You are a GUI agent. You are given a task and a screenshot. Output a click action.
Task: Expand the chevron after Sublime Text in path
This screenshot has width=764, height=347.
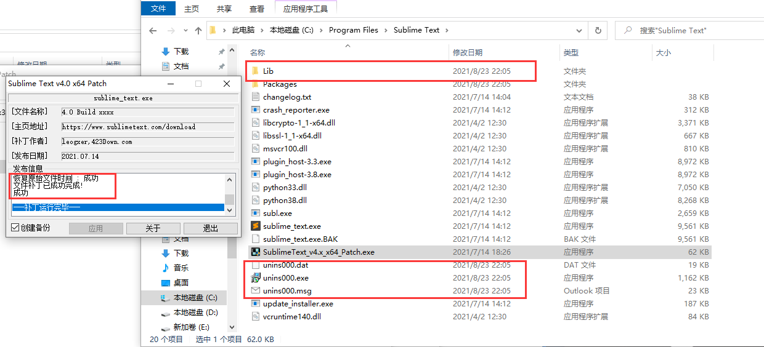pos(446,30)
